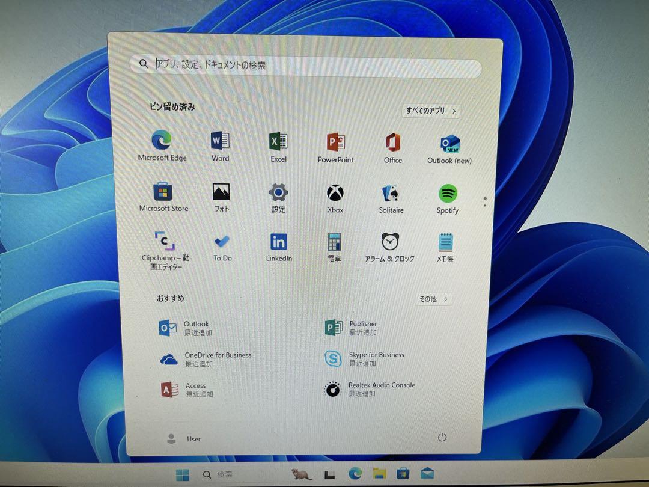The image size is (649, 487).
Task: Launch the Xbox app
Action: coord(335,199)
